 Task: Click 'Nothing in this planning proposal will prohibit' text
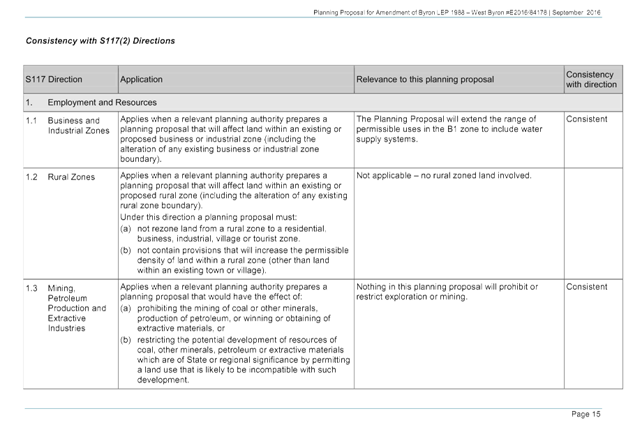tap(447, 292)
